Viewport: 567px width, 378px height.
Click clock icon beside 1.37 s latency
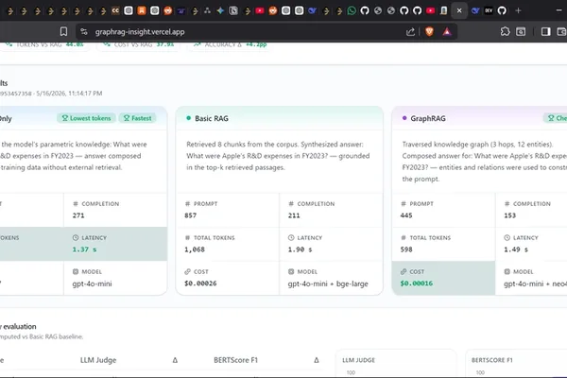pyautogui.click(x=76, y=237)
